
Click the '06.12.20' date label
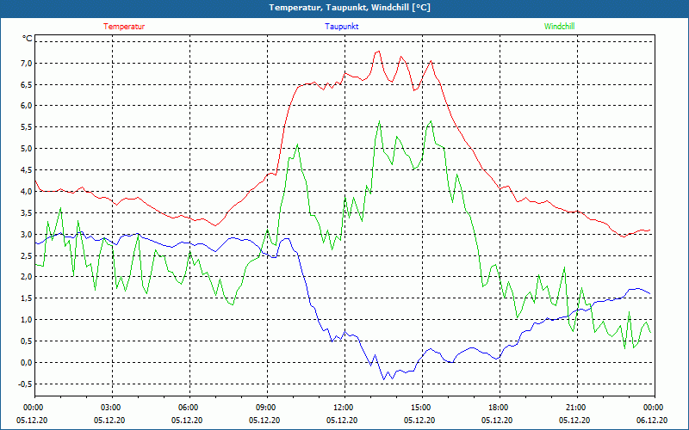(652, 420)
